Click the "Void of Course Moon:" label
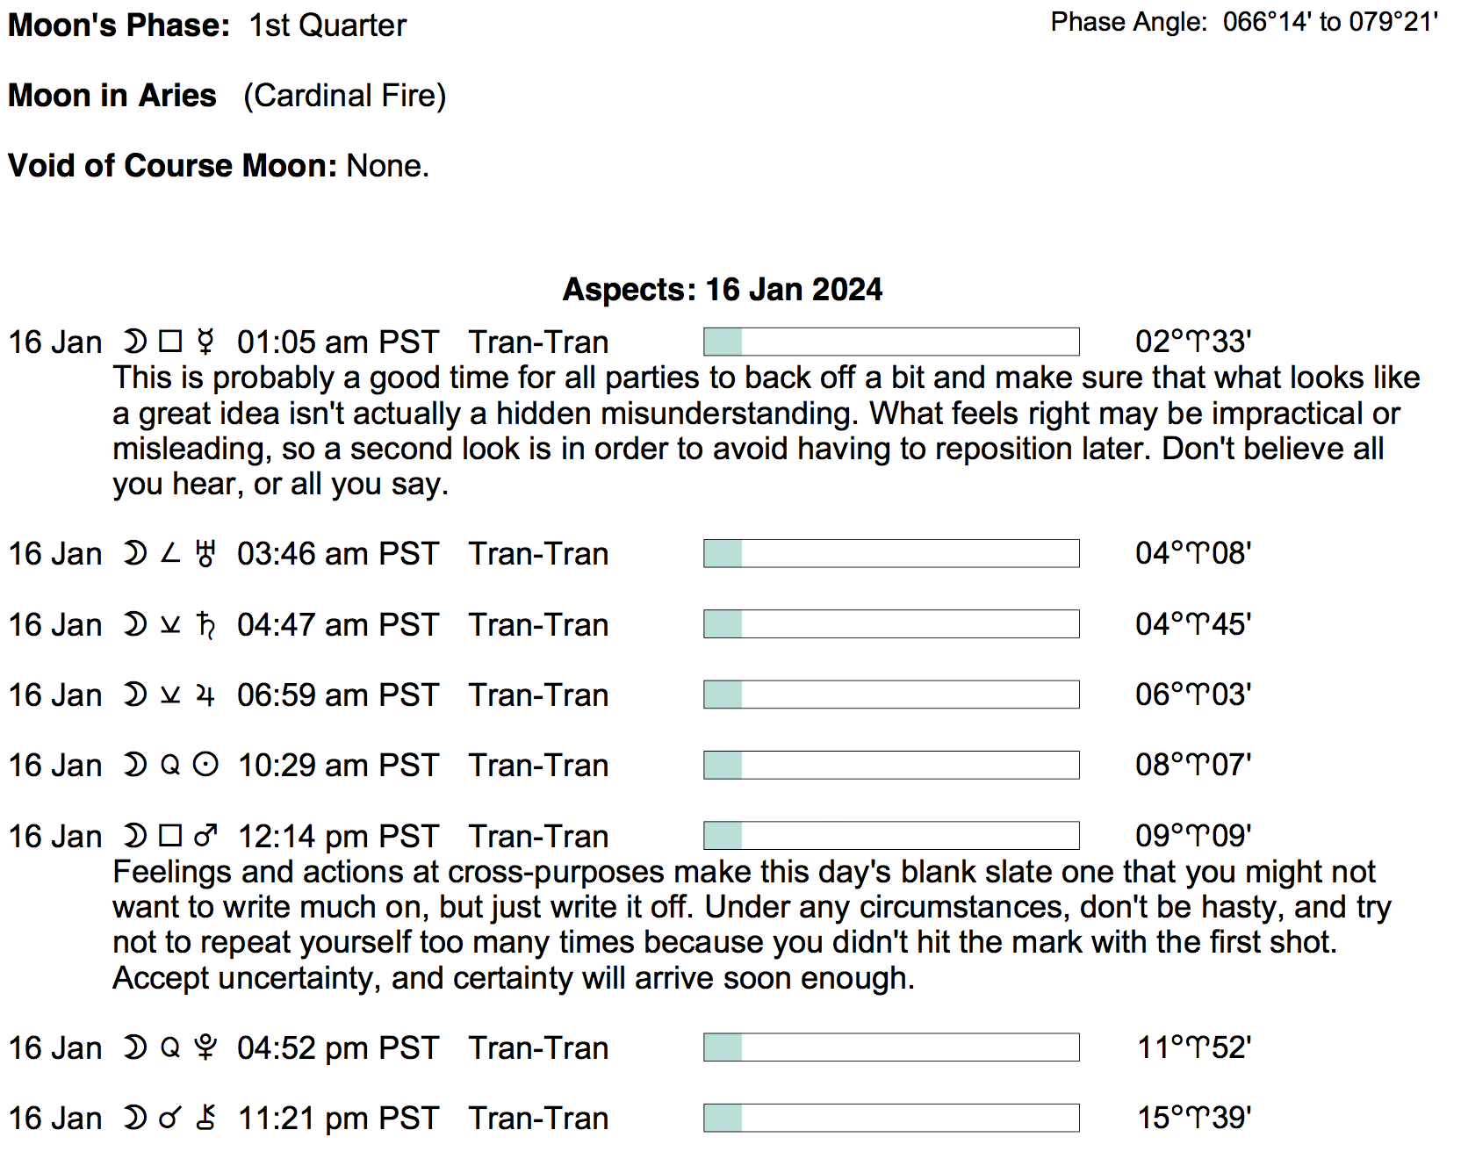The image size is (1461, 1166). (172, 166)
